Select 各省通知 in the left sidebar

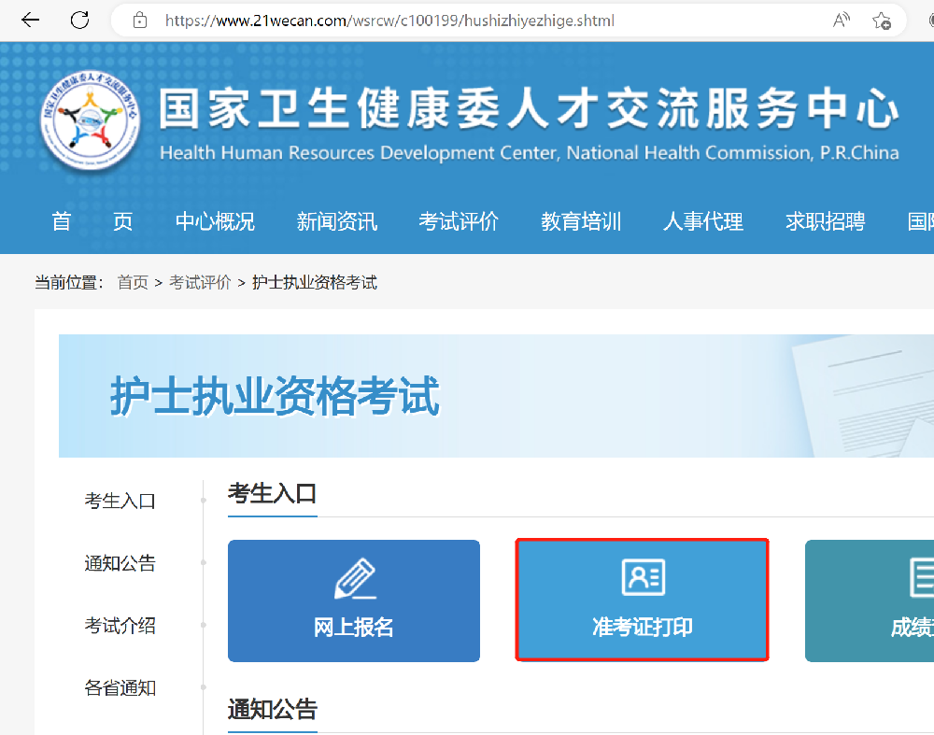click(x=120, y=688)
